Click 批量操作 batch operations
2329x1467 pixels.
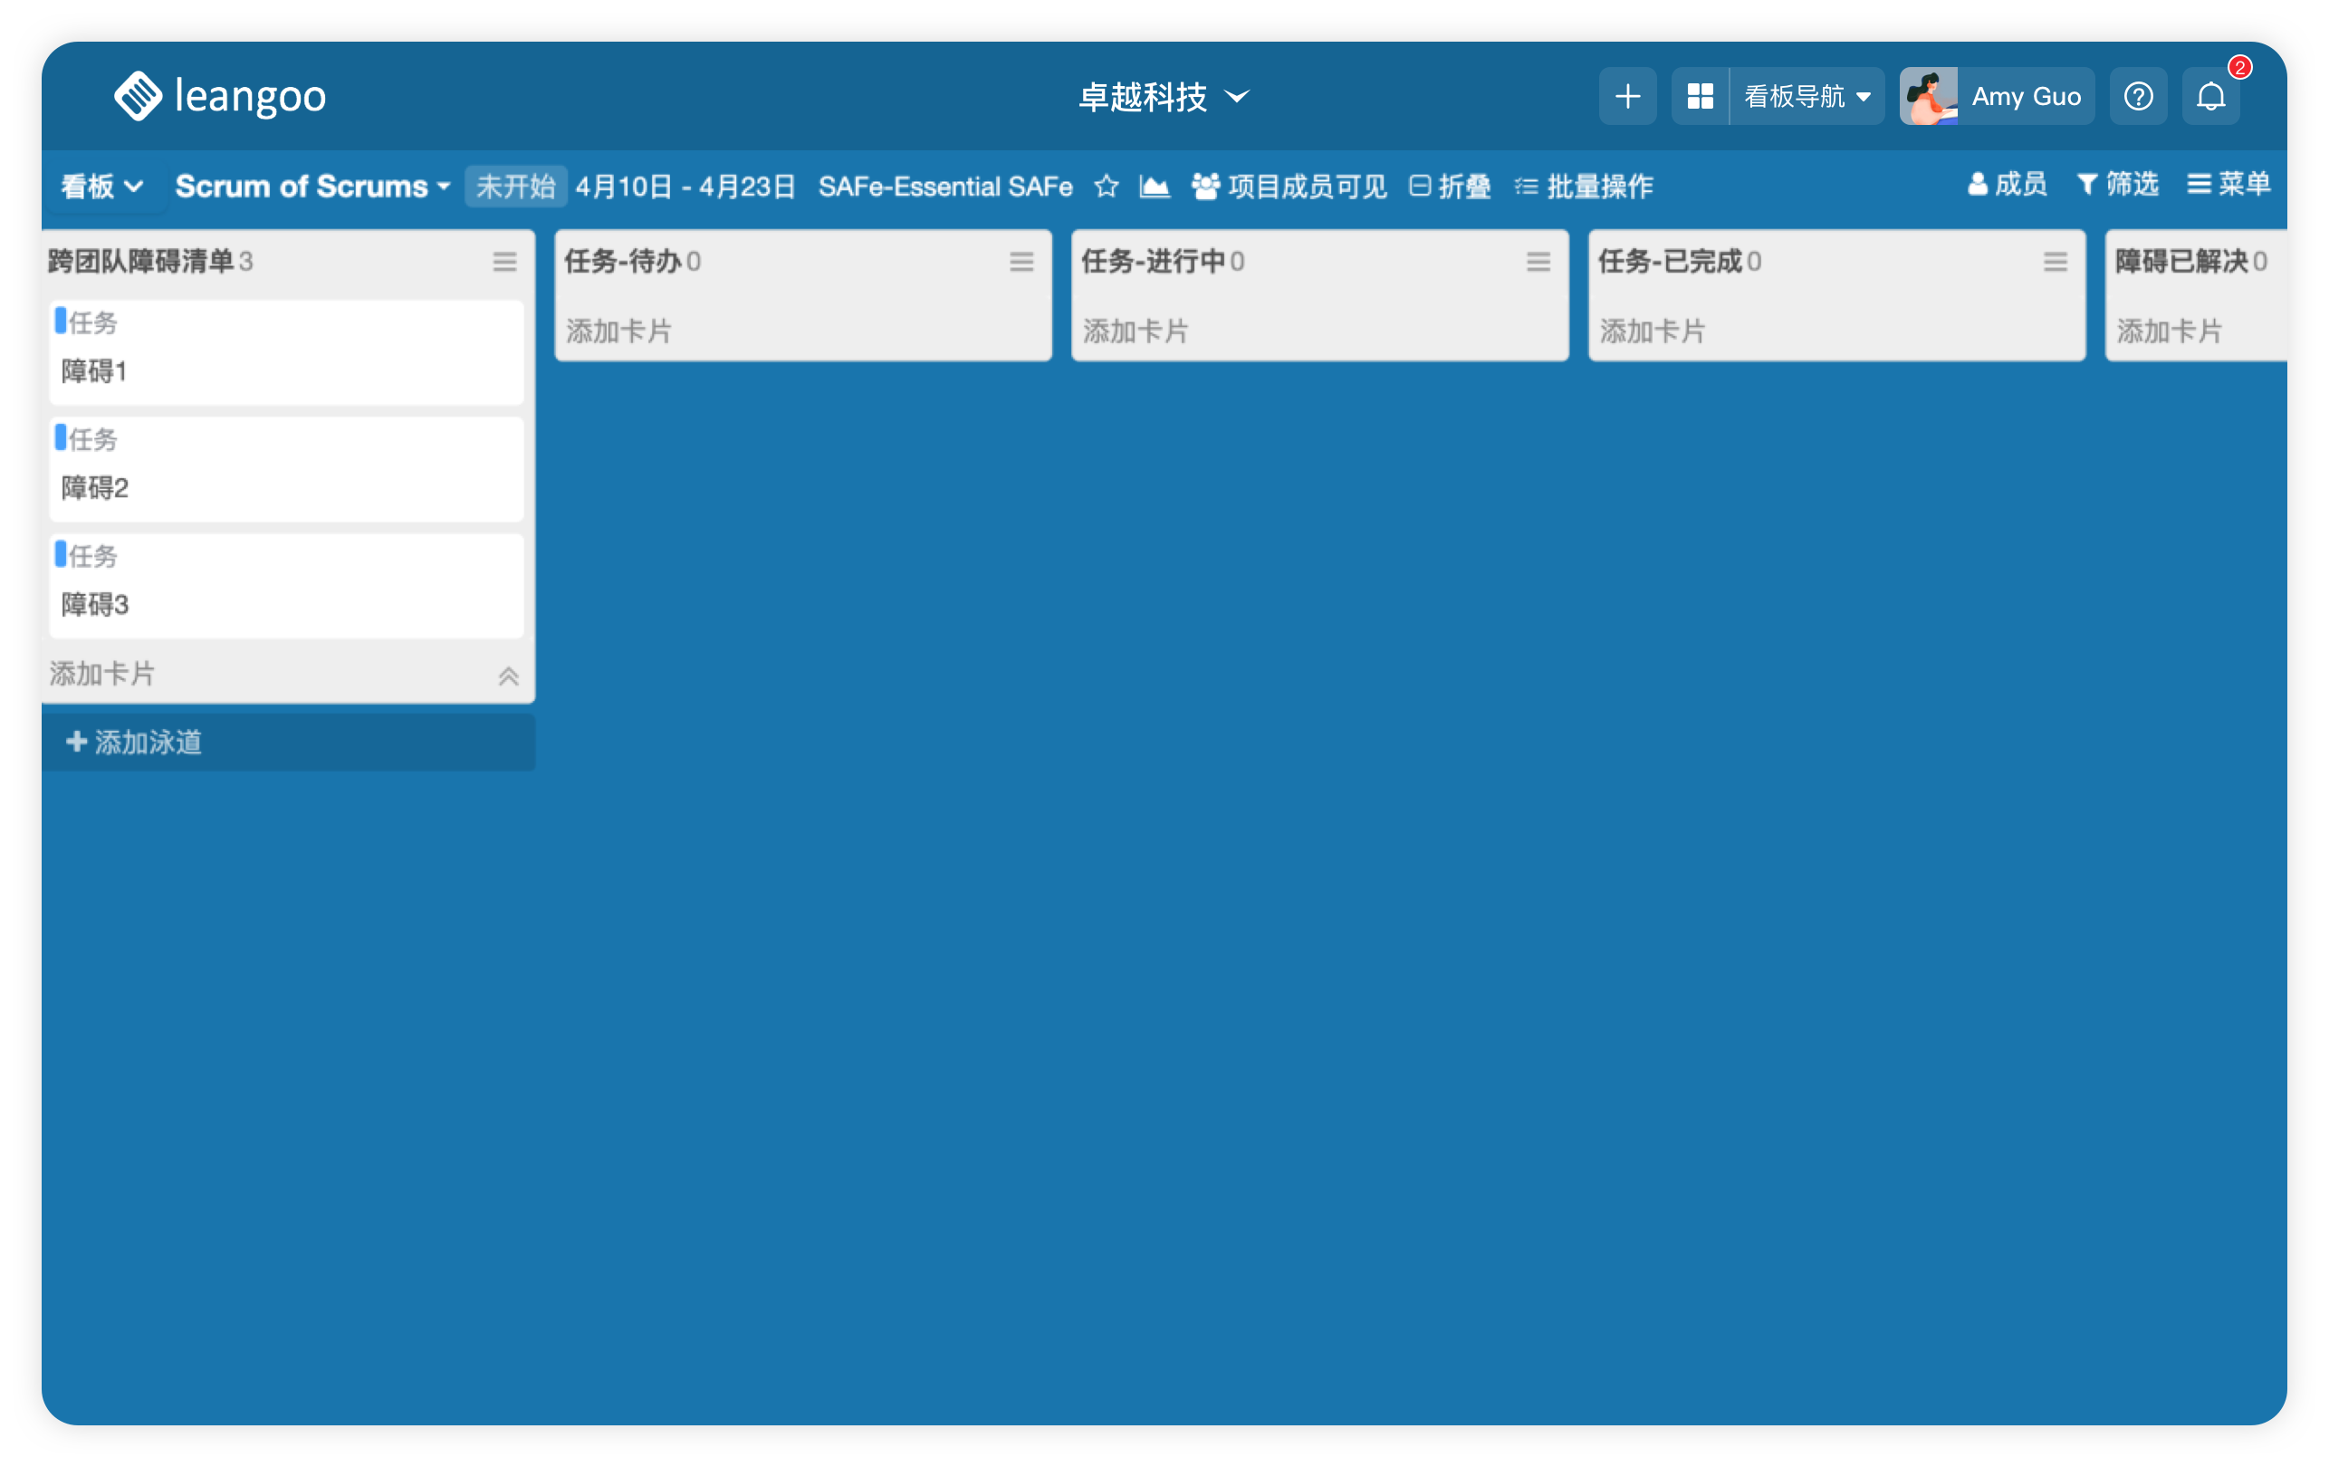[1585, 186]
